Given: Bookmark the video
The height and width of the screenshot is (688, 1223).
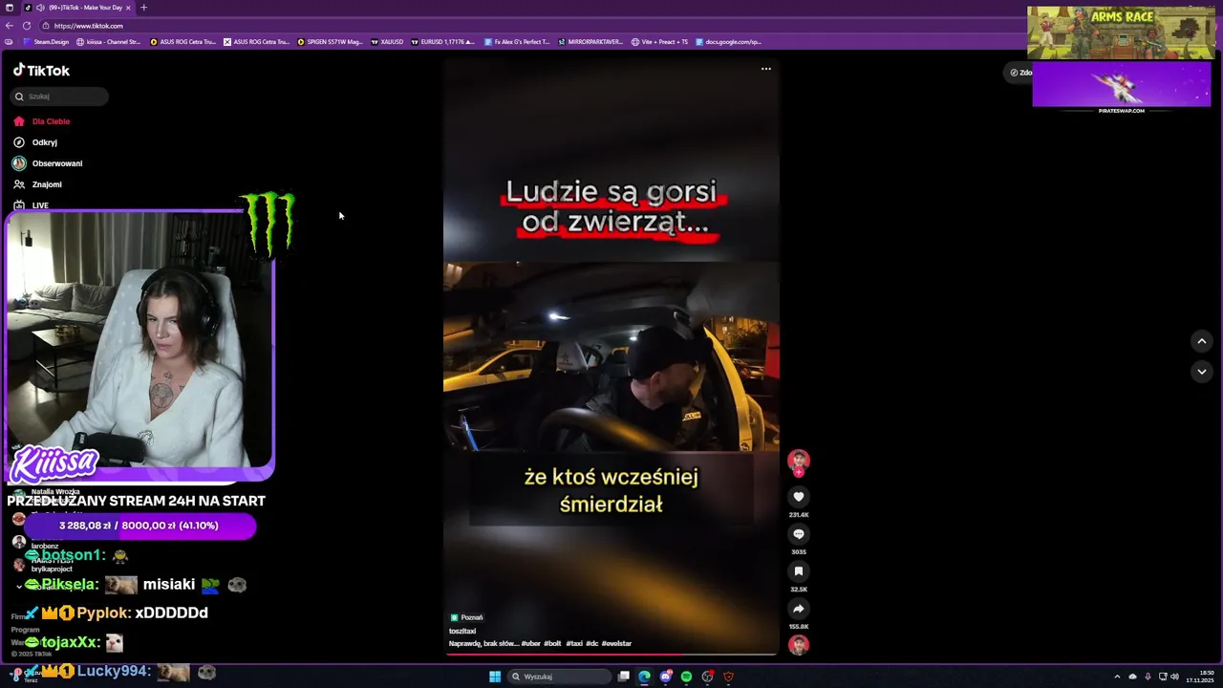Looking at the screenshot, I should click(799, 571).
